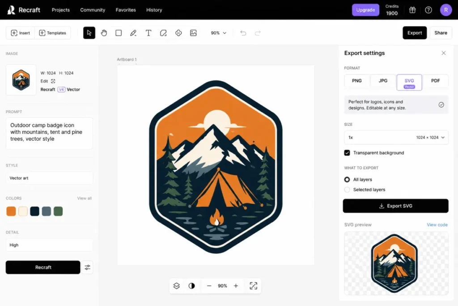The image size is (458, 306).
Task: Close the Export settings panel
Action: [443, 53]
